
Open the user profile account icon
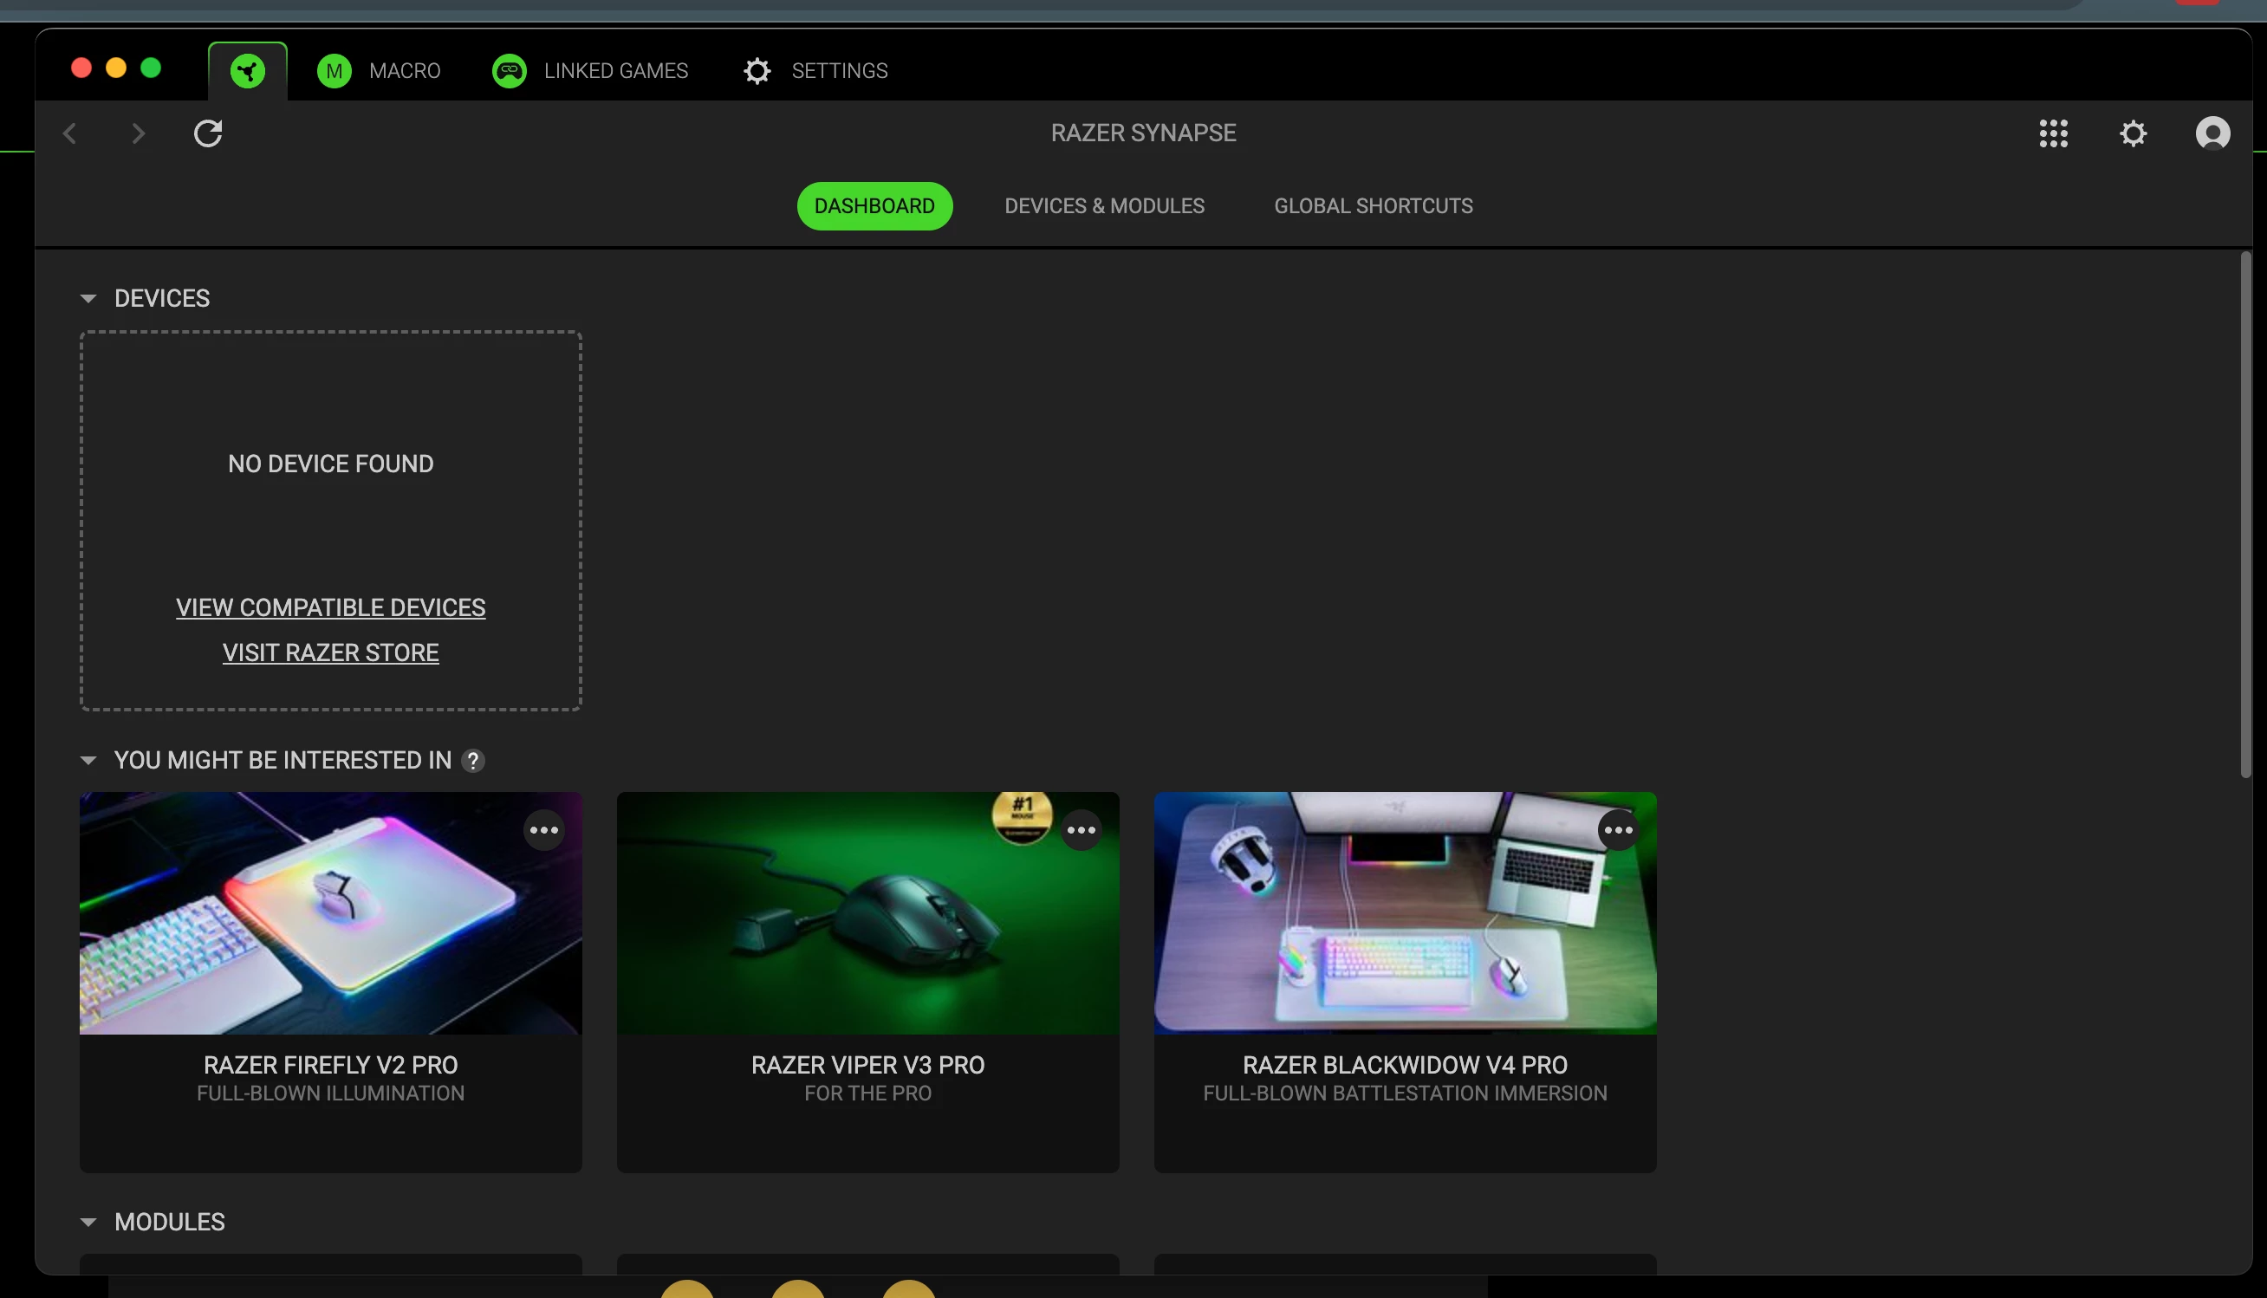pos(2212,133)
